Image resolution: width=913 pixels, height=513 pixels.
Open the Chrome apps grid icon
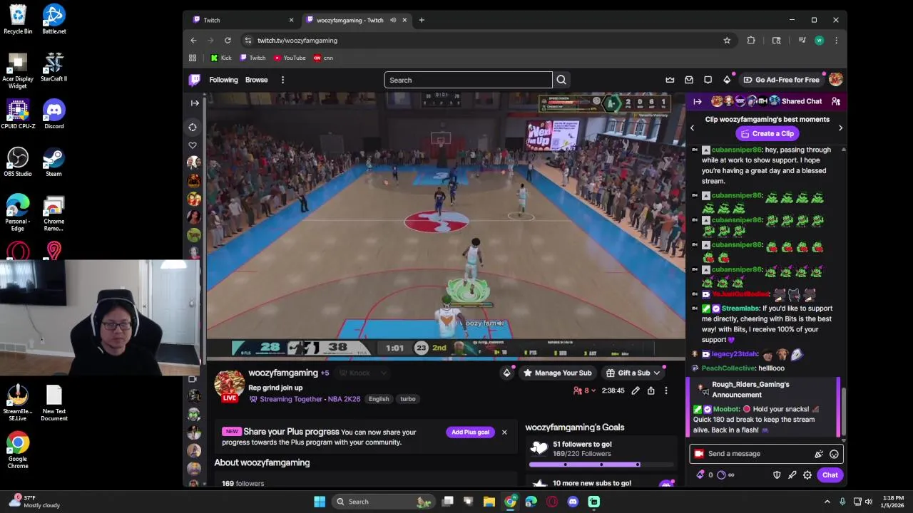tap(193, 58)
